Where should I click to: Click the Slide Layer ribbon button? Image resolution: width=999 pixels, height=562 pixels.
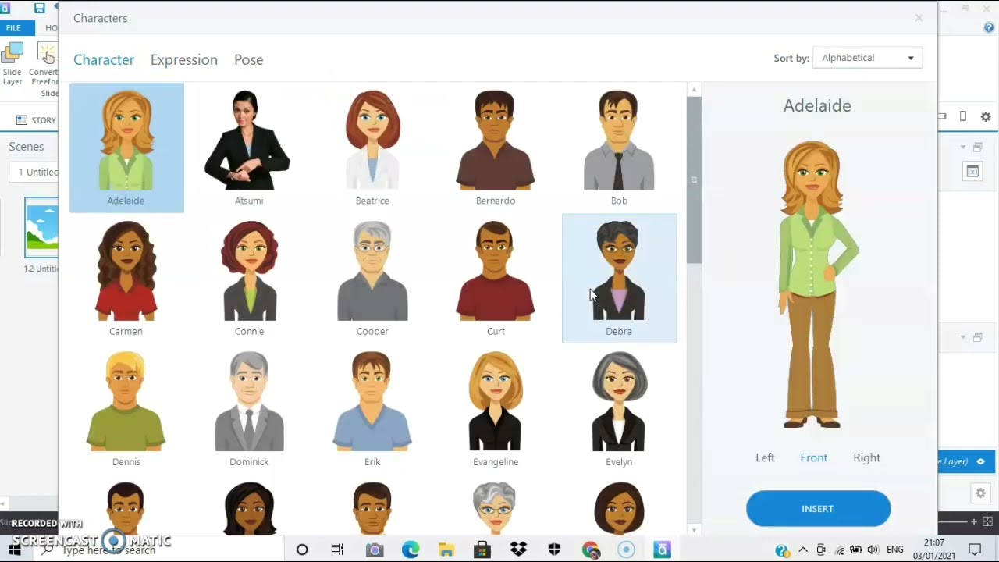(12, 64)
